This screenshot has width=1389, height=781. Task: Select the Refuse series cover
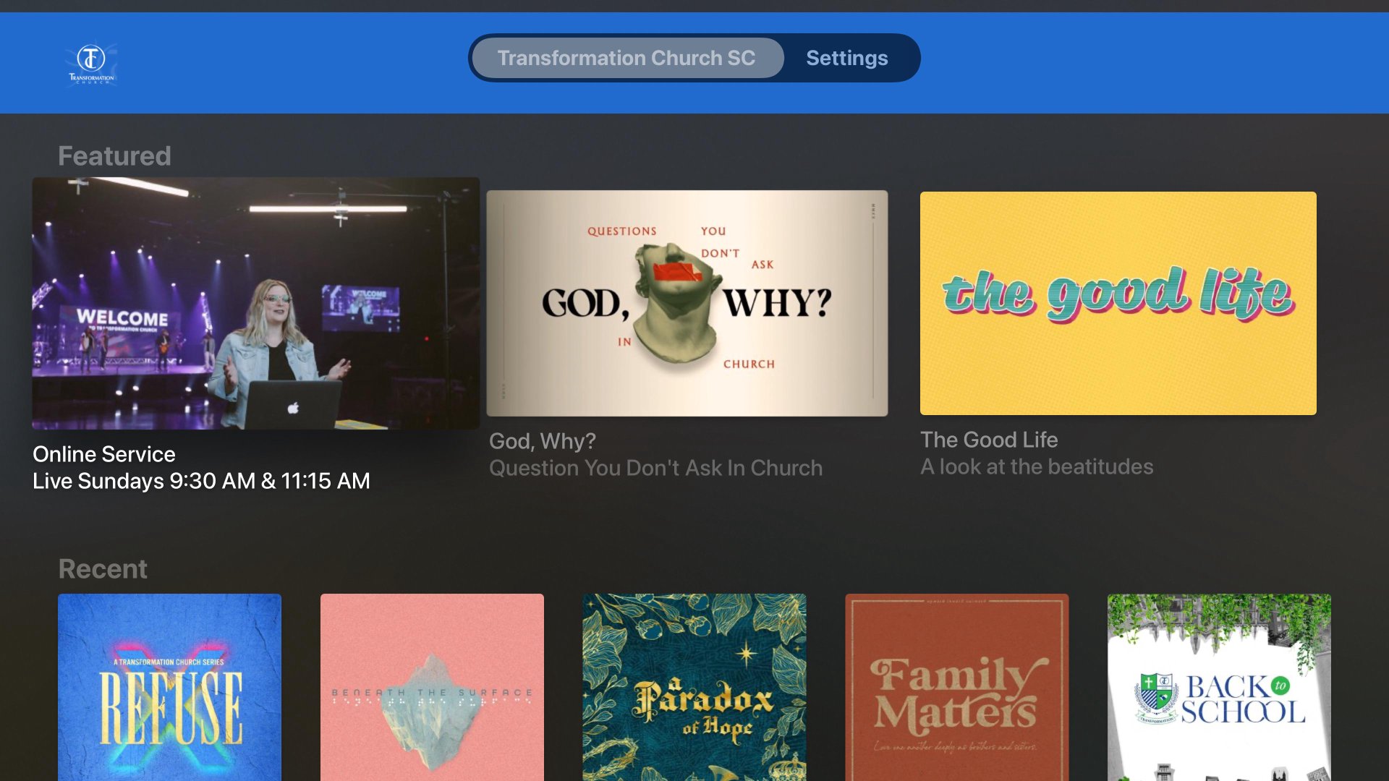coord(169,687)
